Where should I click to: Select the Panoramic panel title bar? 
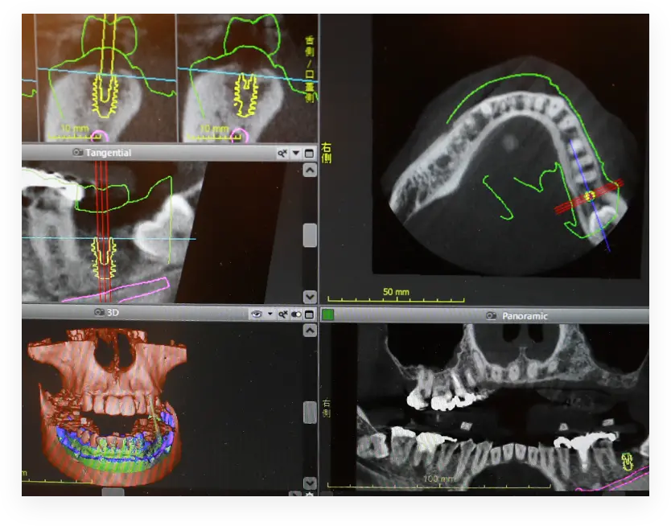click(563, 316)
